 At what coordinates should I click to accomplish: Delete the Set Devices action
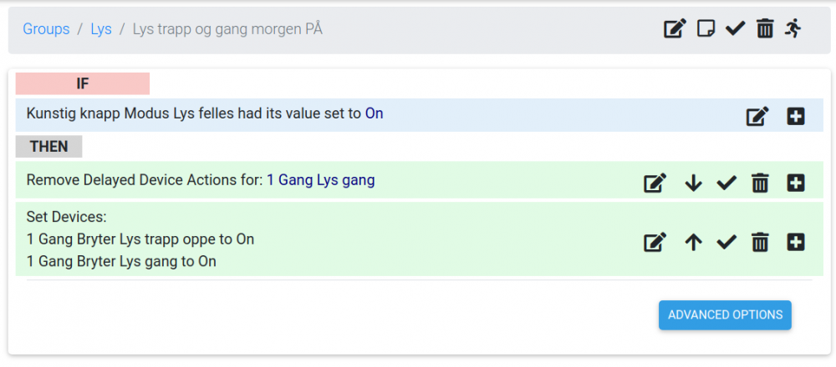[x=760, y=243]
